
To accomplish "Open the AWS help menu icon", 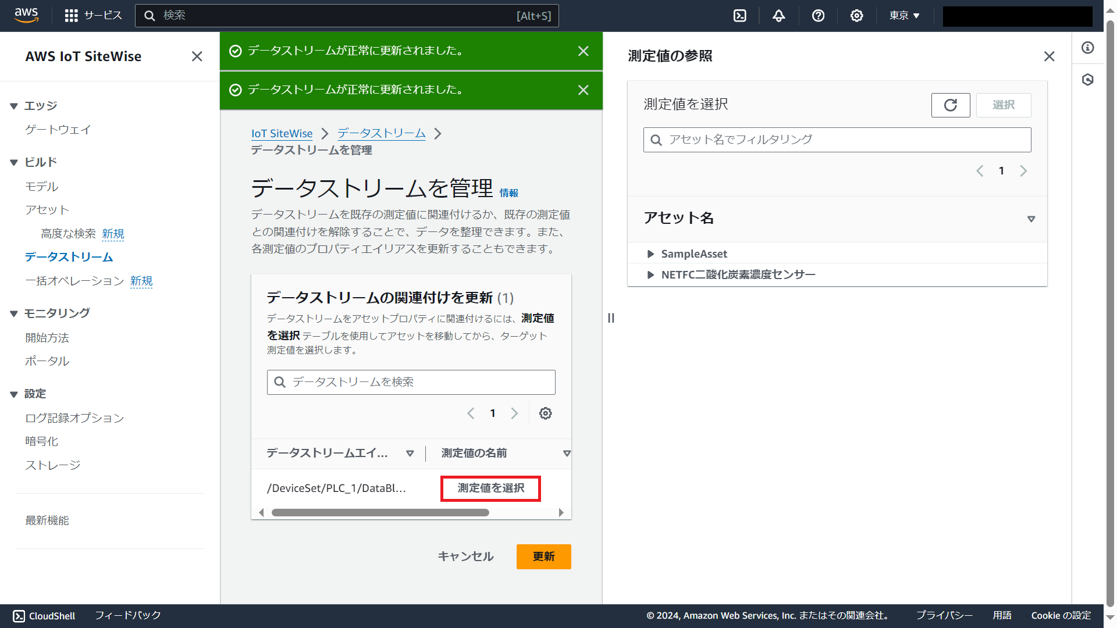I will (x=818, y=16).
